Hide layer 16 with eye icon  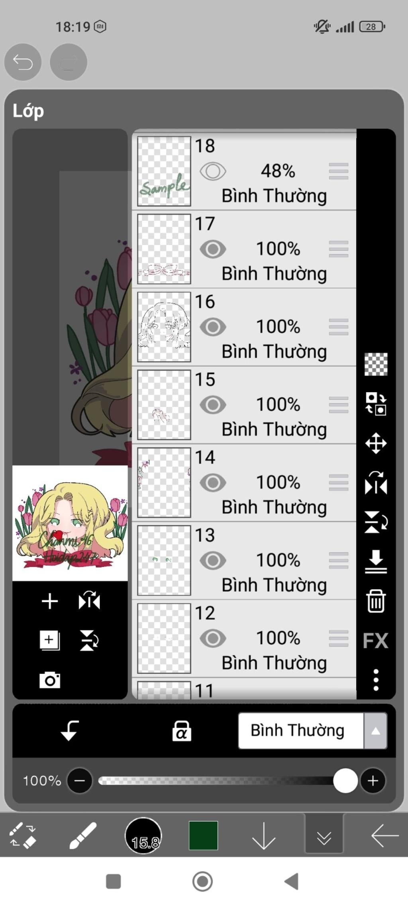click(213, 327)
